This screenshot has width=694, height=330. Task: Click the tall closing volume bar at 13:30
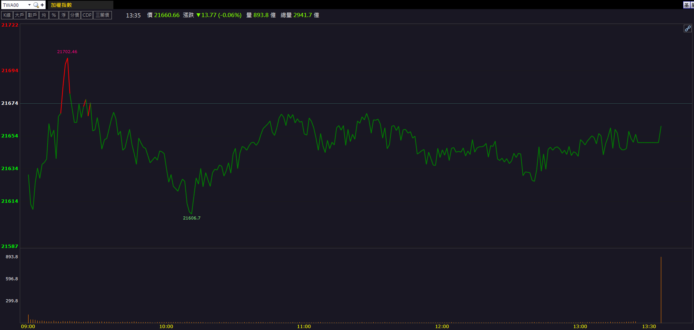click(661, 290)
